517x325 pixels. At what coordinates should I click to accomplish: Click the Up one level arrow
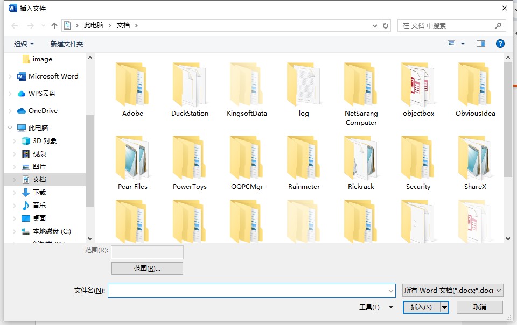(54, 26)
